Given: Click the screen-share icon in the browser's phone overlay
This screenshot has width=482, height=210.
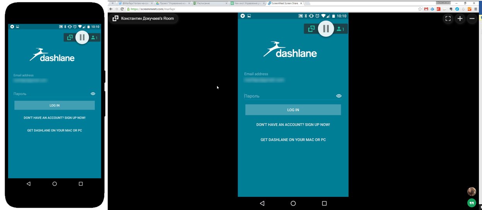Looking at the screenshot, I should click(311, 29).
